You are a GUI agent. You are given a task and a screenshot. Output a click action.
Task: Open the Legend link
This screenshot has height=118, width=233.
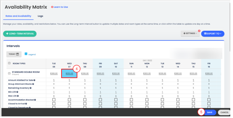tap(32, 54)
